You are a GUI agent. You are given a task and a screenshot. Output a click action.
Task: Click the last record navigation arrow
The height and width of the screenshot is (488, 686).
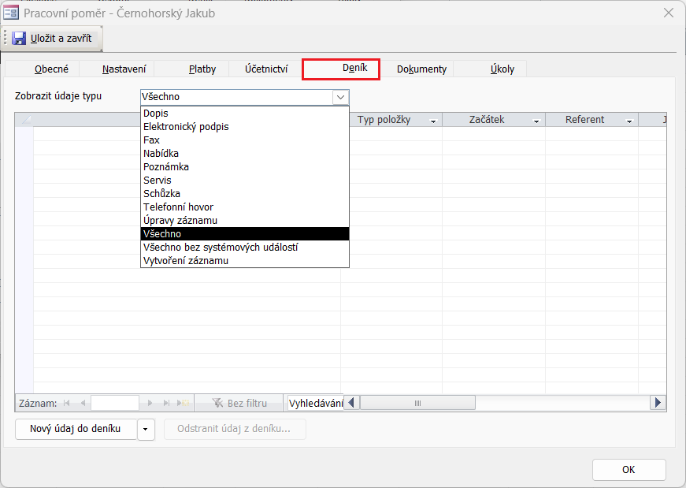pos(166,403)
